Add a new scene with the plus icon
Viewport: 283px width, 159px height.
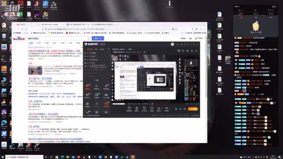point(109,49)
